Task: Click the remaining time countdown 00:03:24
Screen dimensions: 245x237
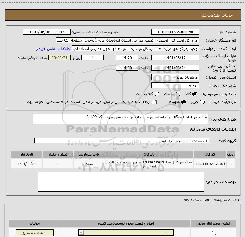Action: point(59,58)
